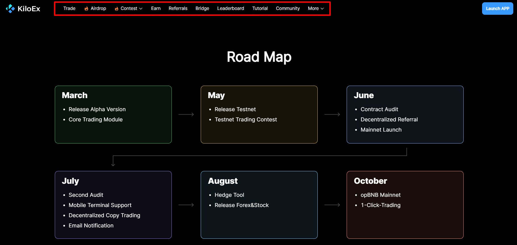Click 'Second Audit' bullet
517x245 pixels.
point(86,195)
